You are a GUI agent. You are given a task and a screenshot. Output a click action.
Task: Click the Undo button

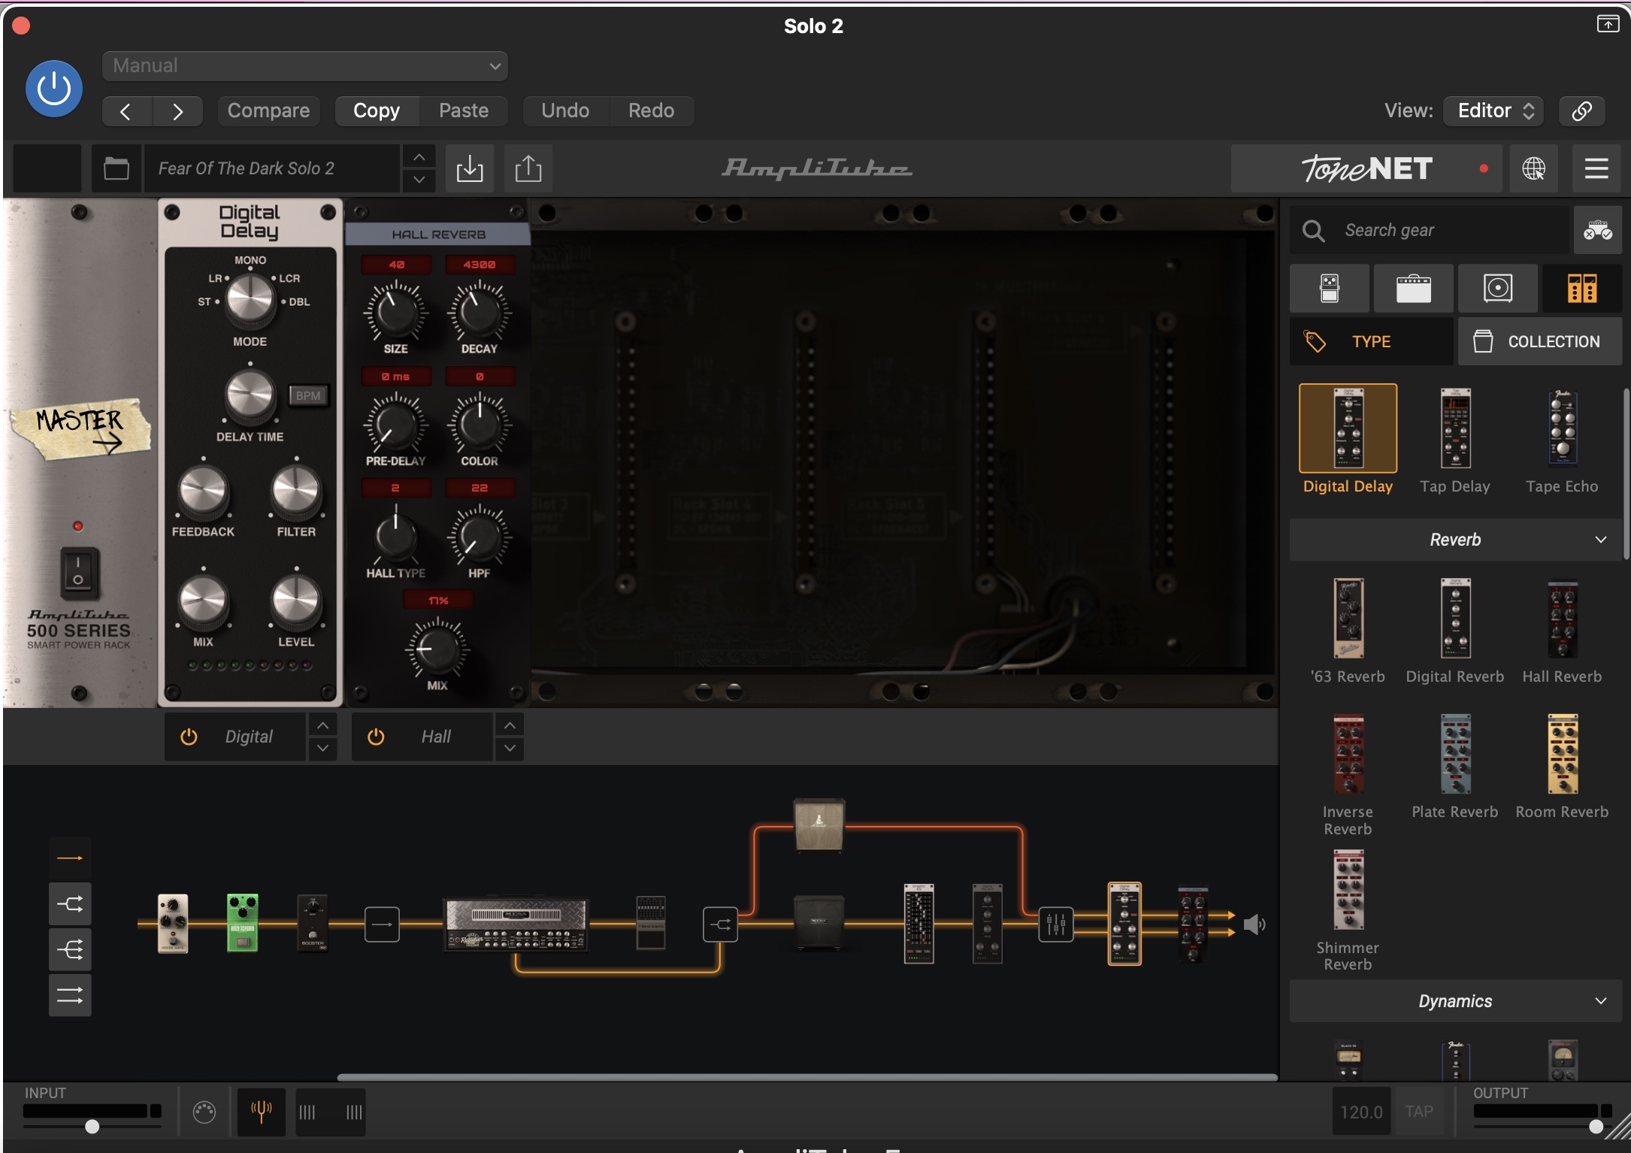[565, 110]
